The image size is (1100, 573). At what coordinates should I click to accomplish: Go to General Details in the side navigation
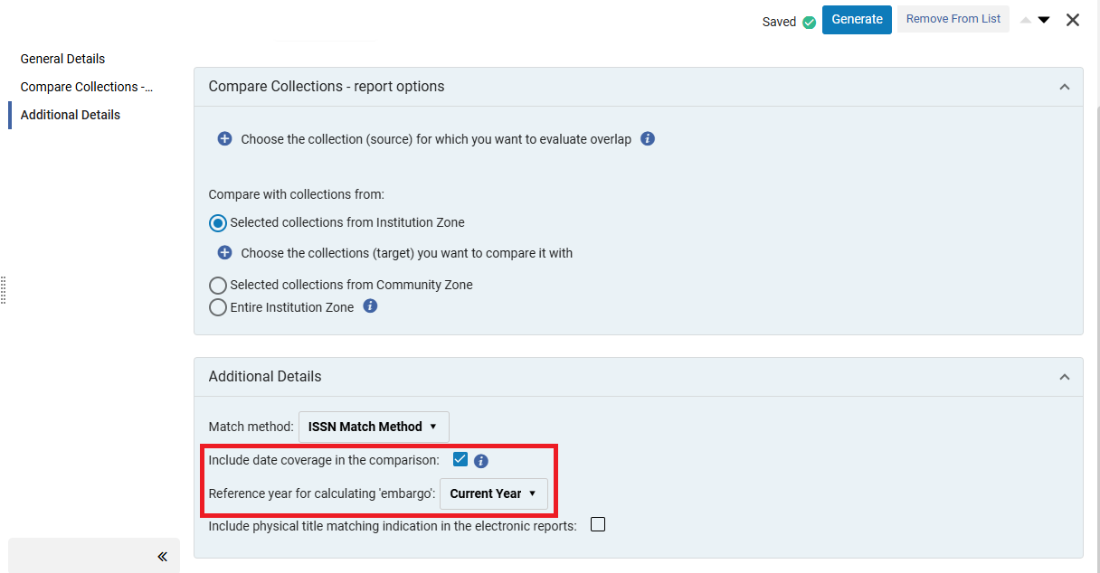pyautogui.click(x=62, y=59)
